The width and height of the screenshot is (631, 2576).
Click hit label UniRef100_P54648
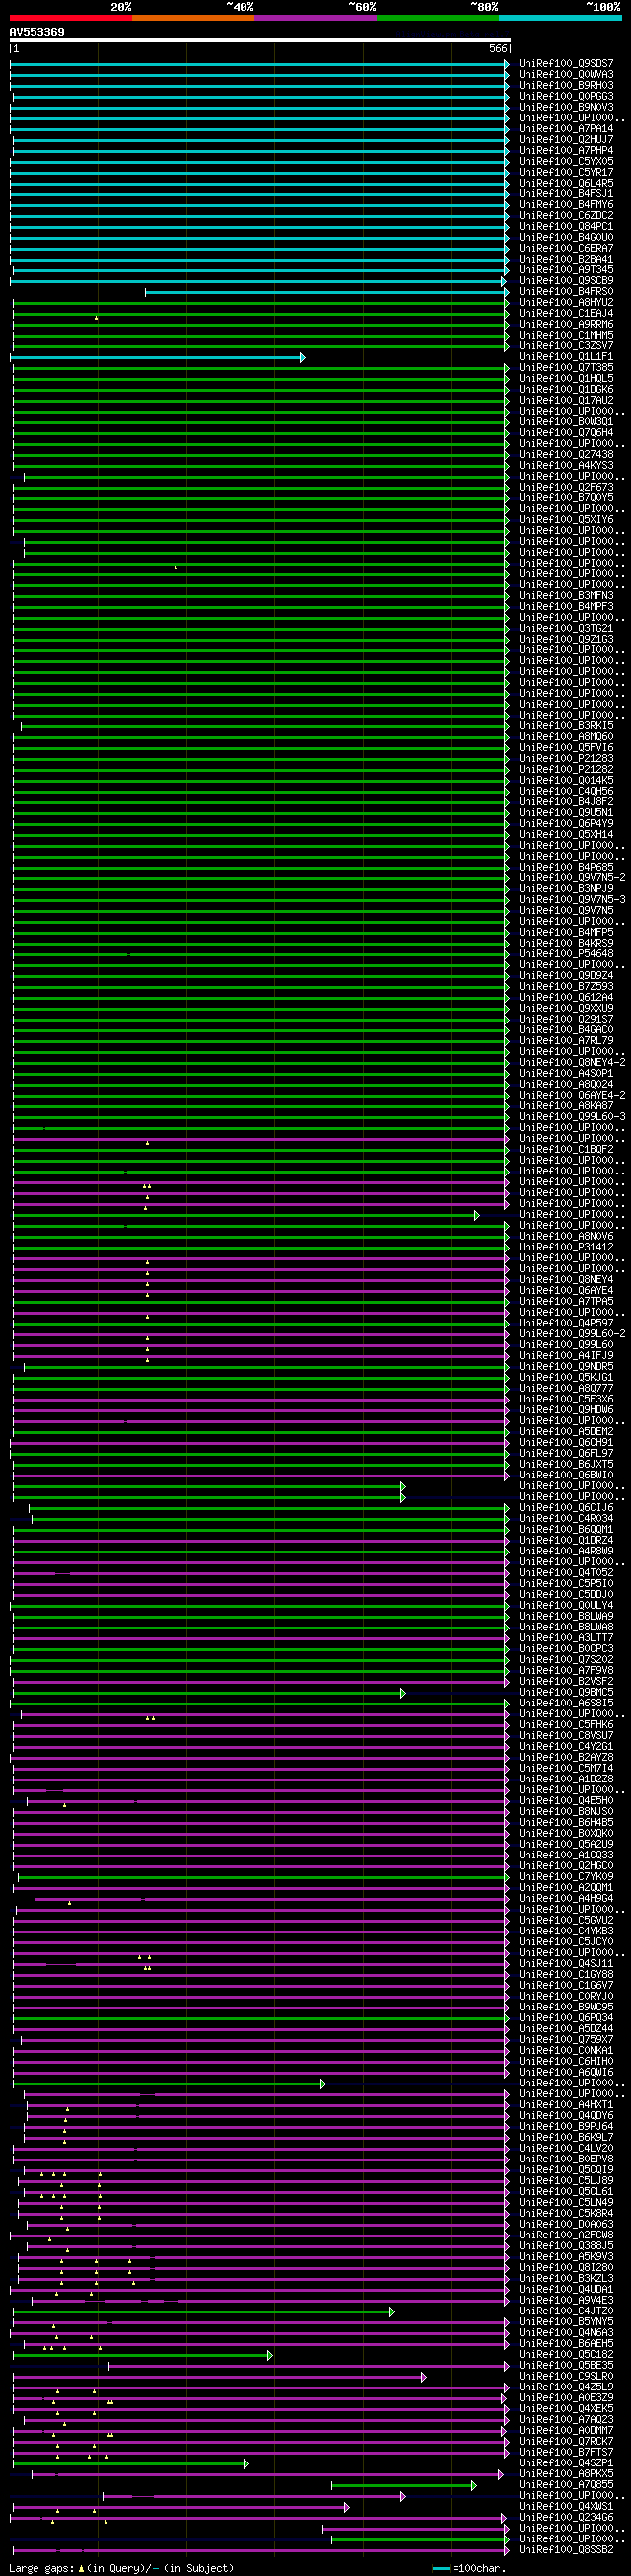(566, 954)
